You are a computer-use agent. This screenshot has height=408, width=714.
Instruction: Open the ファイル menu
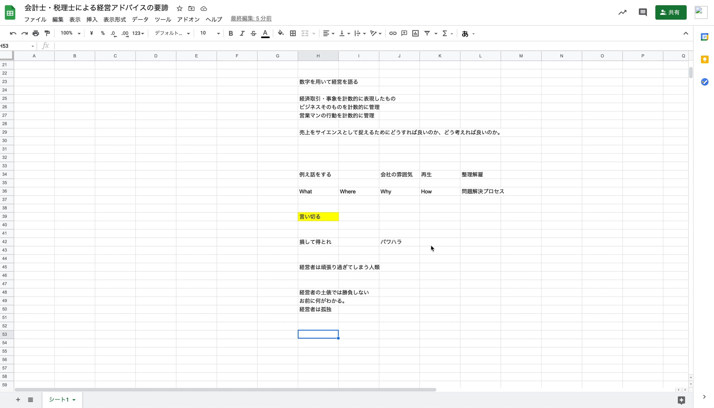[35, 19]
